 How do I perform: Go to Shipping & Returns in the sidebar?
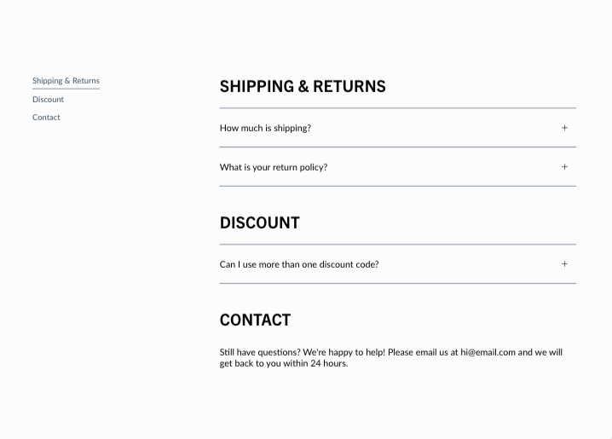tap(66, 81)
